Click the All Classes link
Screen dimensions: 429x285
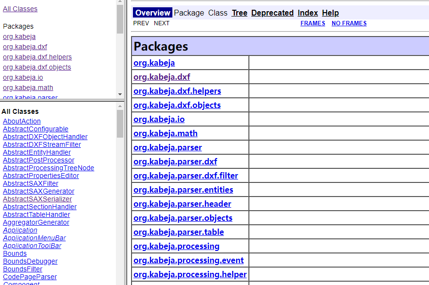coord(20,8)
